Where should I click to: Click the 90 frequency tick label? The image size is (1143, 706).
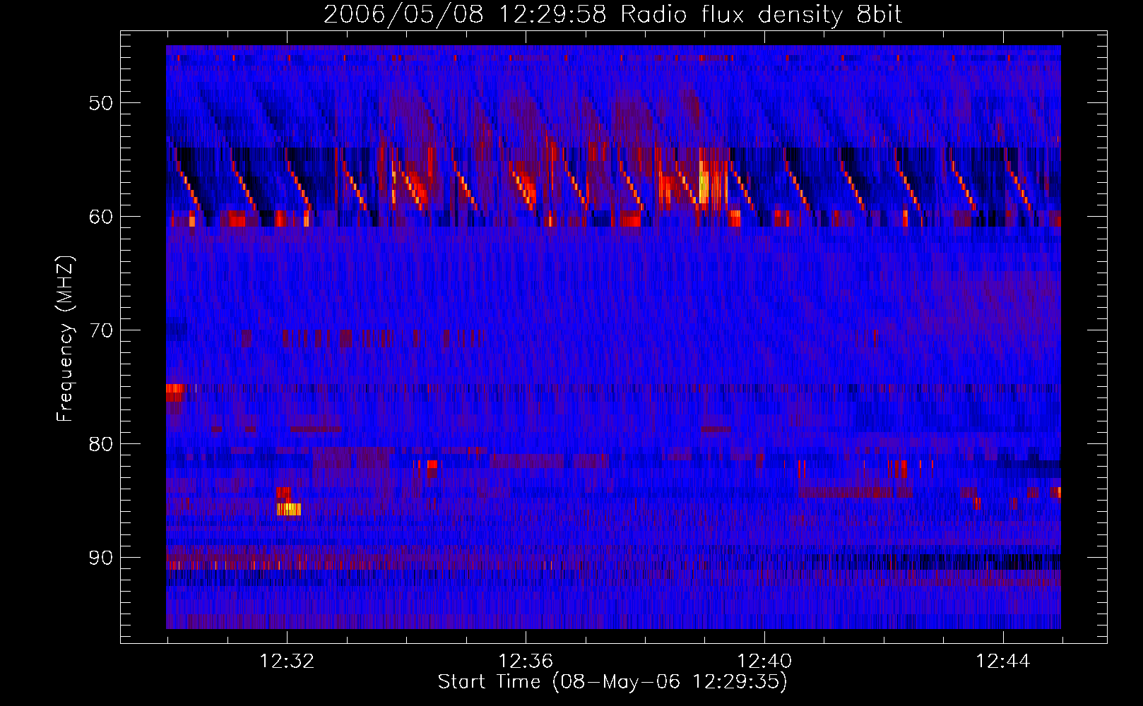tap(101, 558)
